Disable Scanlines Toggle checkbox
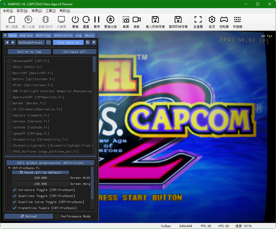Screen dimensions: 276x229 click(14, 196)
